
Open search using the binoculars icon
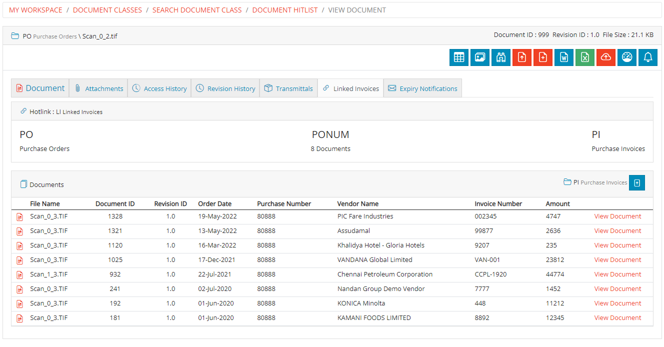(501, 57)
